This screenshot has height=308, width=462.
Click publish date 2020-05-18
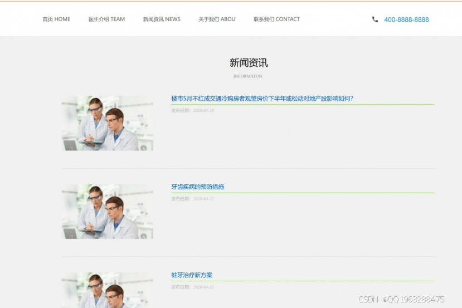pyautogui.click(x=203, y=110)
